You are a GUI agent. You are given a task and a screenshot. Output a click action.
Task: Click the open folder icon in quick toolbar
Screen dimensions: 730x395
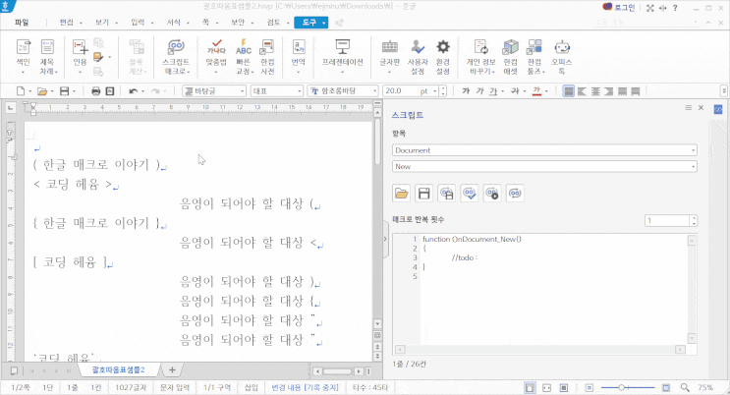point(42,91)
